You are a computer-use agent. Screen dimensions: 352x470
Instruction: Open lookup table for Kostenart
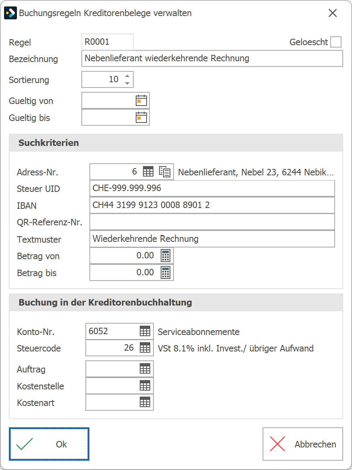(145, 402)
